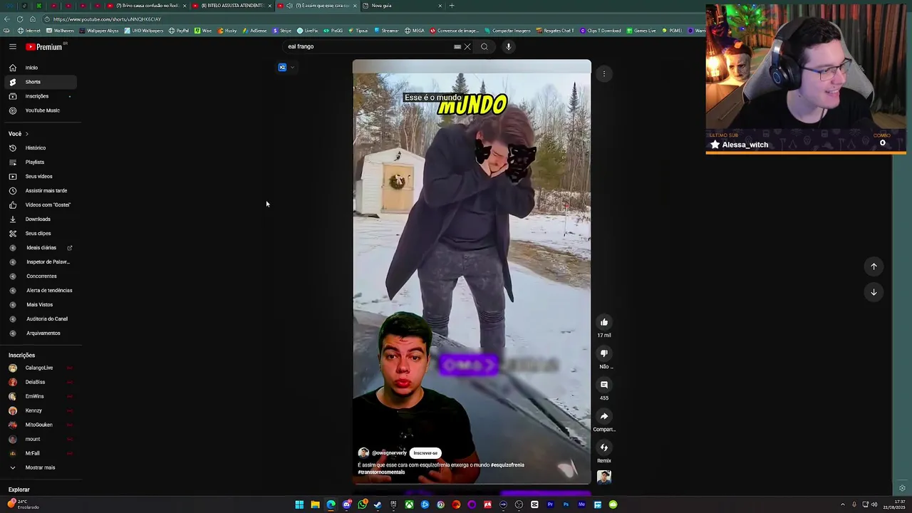Dislike the Short with the thumbs-down button
The image size is (912, 513).
tap(604, 353)
